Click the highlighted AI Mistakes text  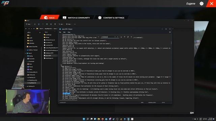(66, 93)
